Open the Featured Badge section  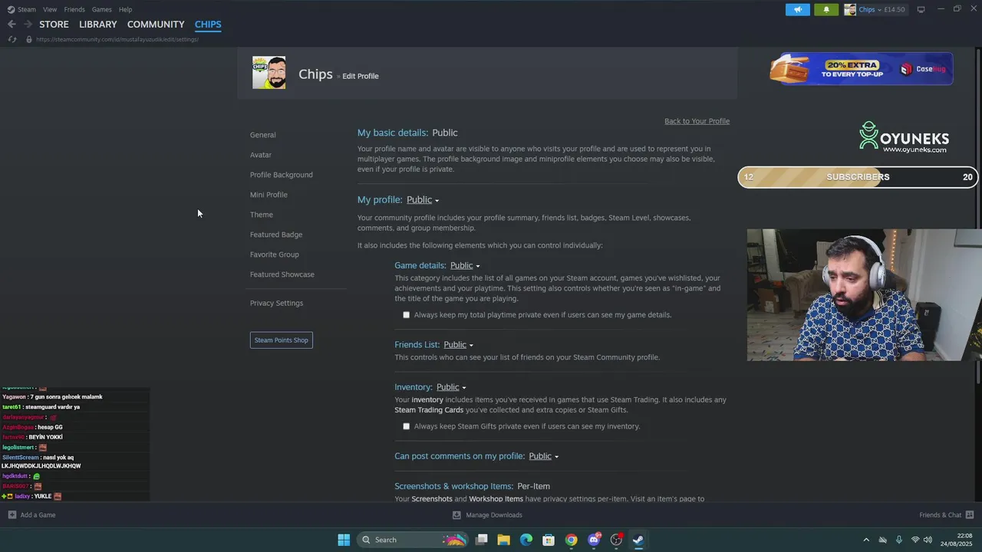pos(276,235)
